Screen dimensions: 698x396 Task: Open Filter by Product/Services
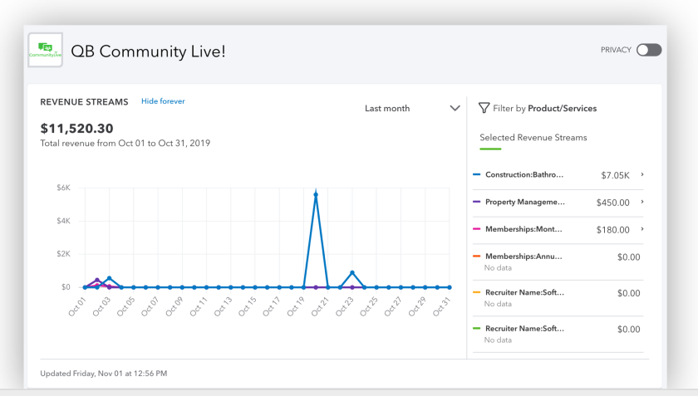[x=538, y=108]
